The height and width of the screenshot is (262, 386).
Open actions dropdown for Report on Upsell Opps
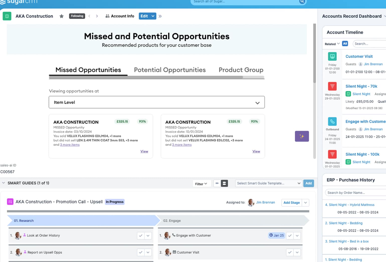[x=148, y=252]
